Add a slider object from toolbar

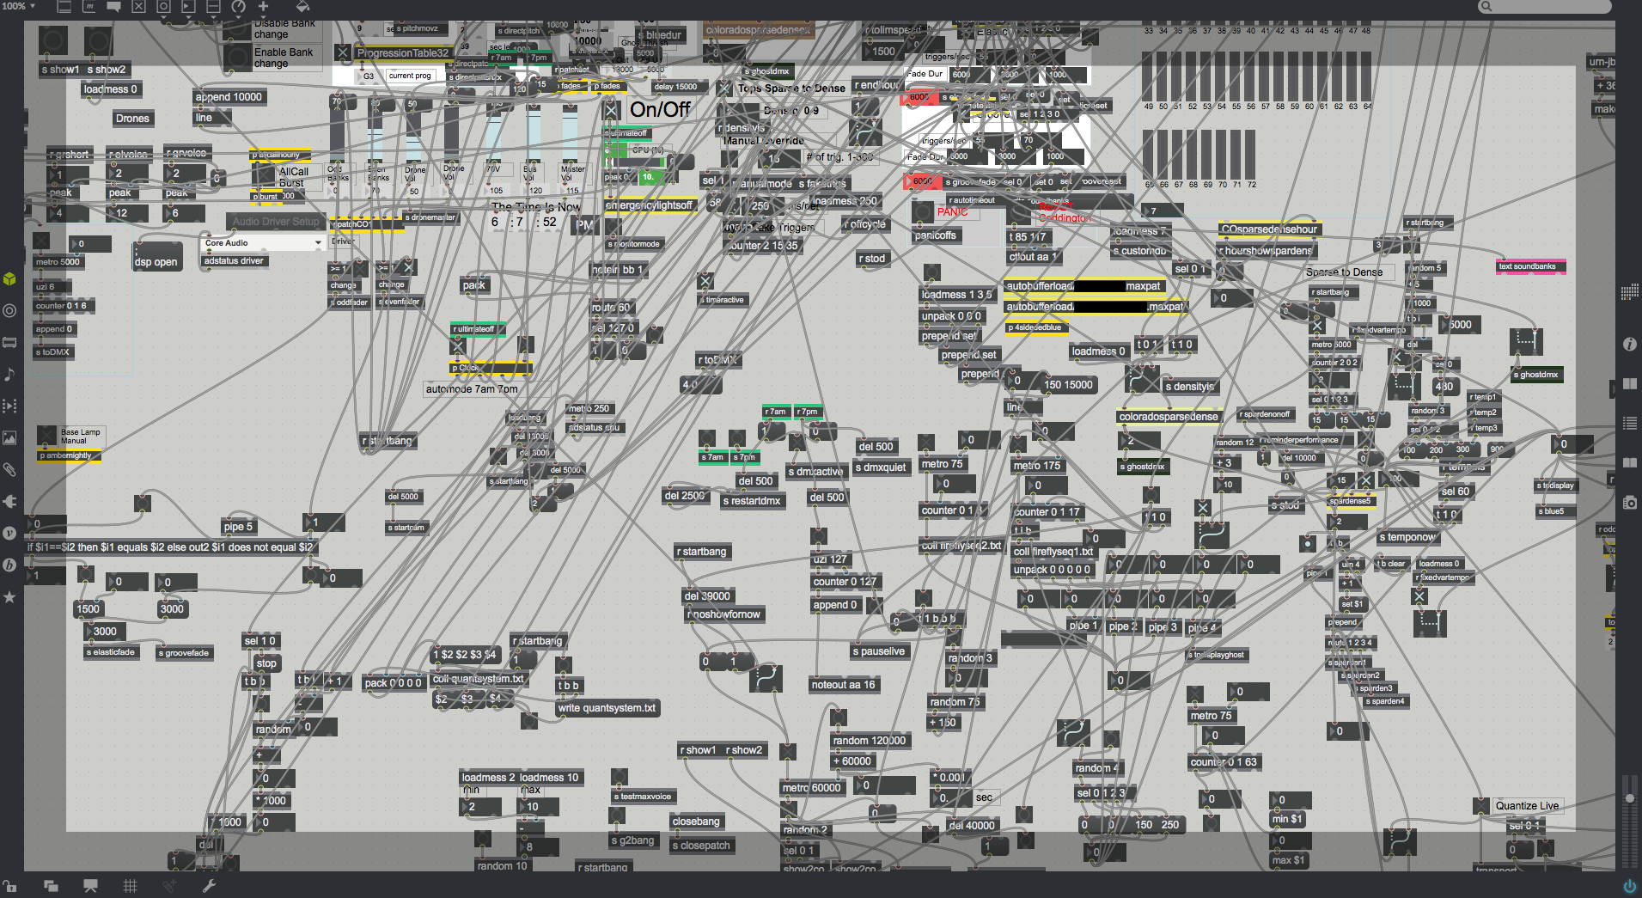click(213, 7)
